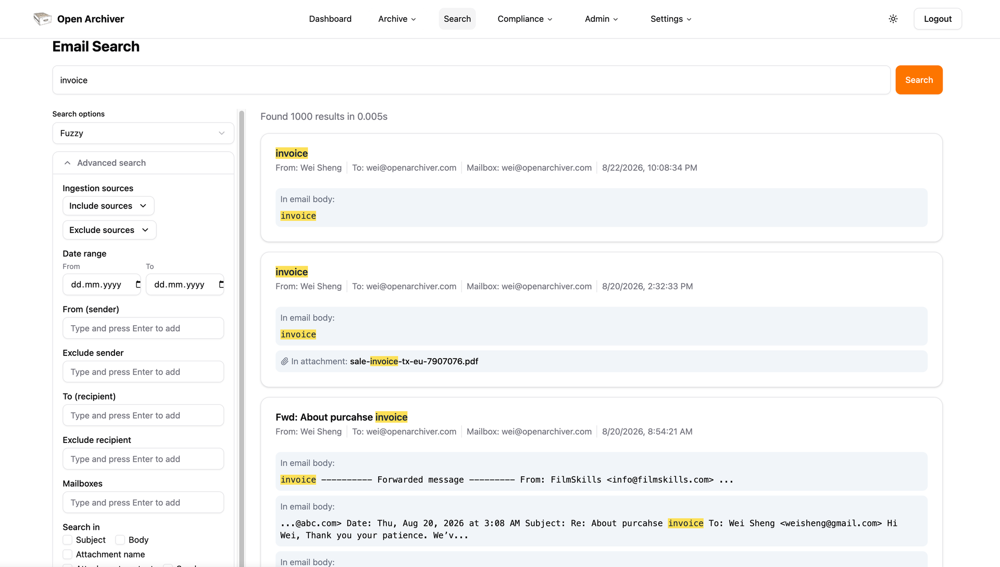This screenshot has height=567, width=1000.
Task: Click the To date dd.mm.yyyy field
Action: tap(185, 285)
